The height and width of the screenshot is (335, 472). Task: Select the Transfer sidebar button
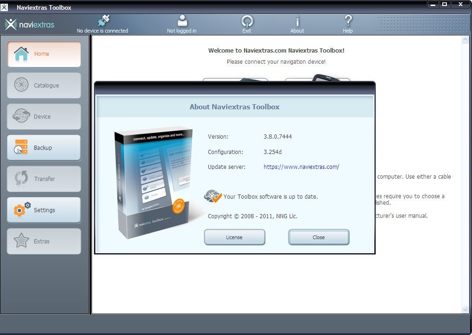point(44,179)
